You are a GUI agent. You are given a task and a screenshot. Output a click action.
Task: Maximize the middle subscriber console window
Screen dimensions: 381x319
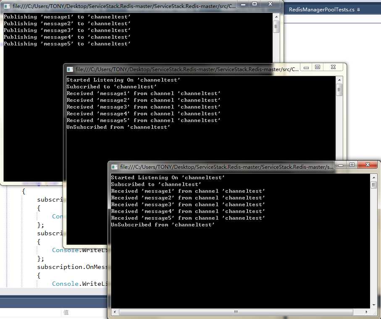coord(318,67)
